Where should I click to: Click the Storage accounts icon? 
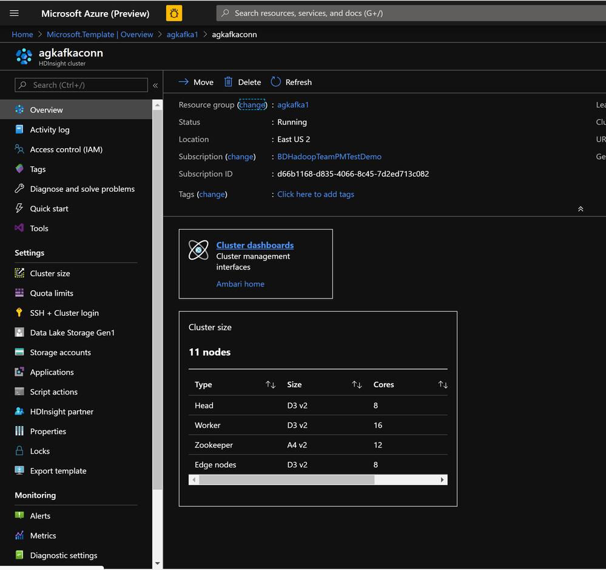coord(19,352)
